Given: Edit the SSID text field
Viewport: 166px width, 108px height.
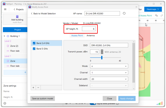Looking at the screenshot, I should point(109,45).
